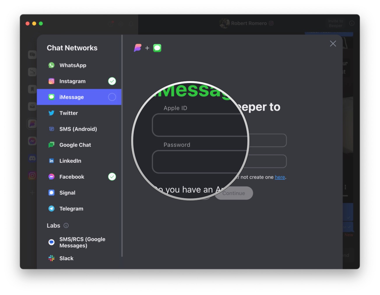The image size is (380, 295).
Task: Open bookmarks icon in background sidebar
Action: (32, 89)
